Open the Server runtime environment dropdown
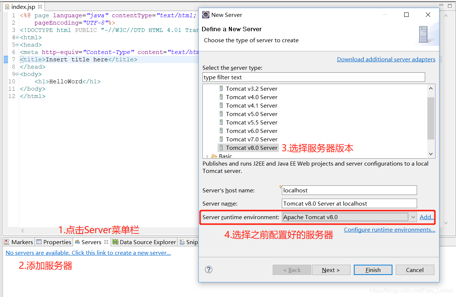The image size is (456, 297). click(413, 217)
